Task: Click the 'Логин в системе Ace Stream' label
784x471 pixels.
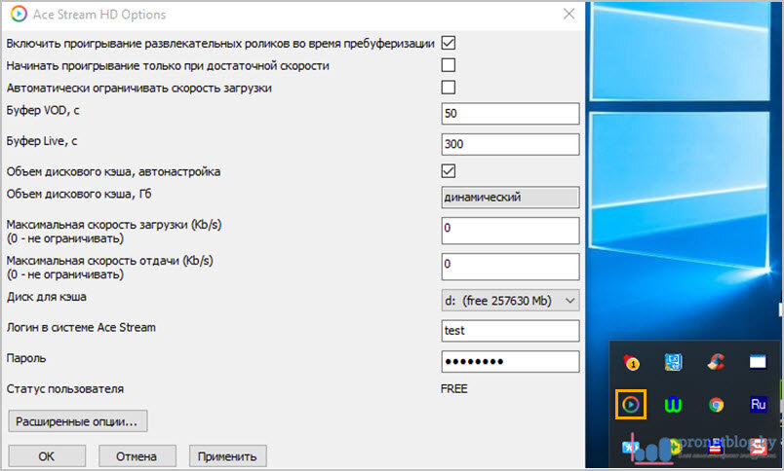Action: [x=81, y=327]
